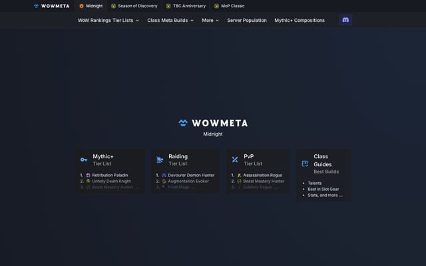Click the TBC Anniversary tab icon
Viewport: 426px width, 266px height.
[x=168, y=6]
